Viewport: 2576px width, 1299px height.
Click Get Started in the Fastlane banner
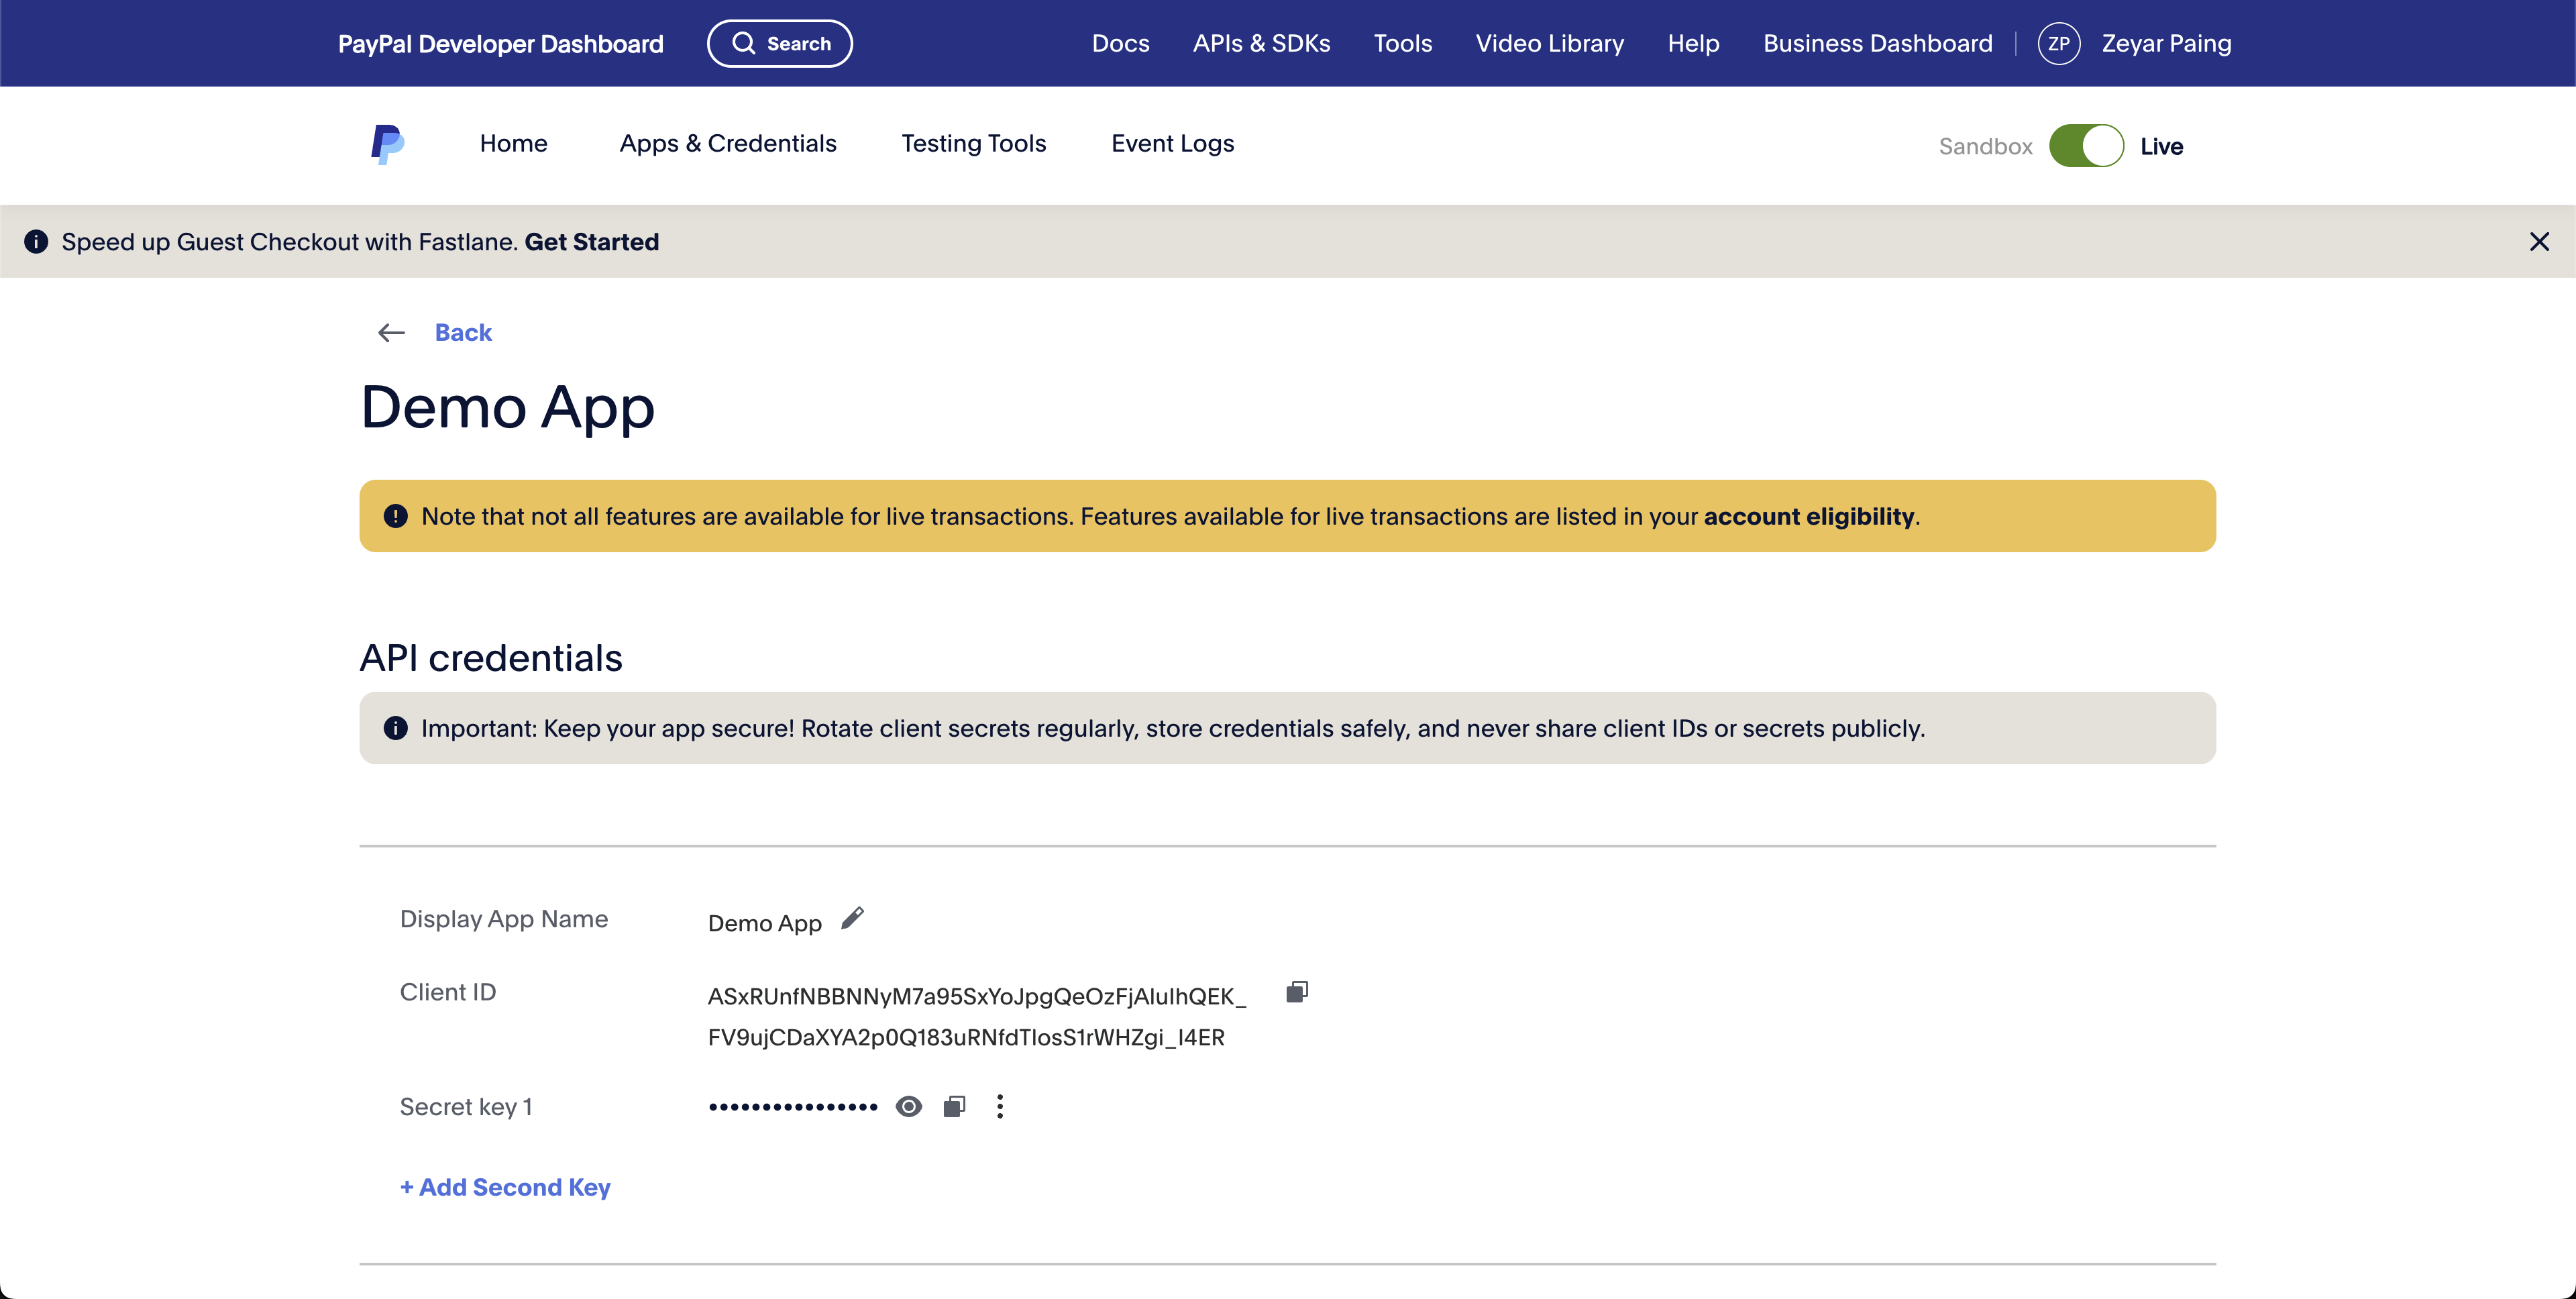tap(591, 242)
